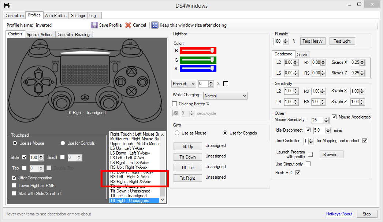Viewport: 383px width, 222px height.
Task: Click the green G color slider
Action: point(198,60)
